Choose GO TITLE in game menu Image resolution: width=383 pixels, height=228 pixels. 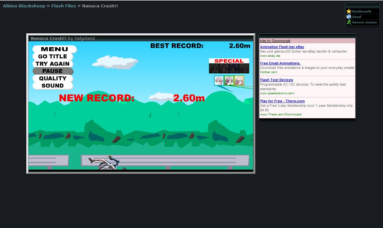pos(53,56)
